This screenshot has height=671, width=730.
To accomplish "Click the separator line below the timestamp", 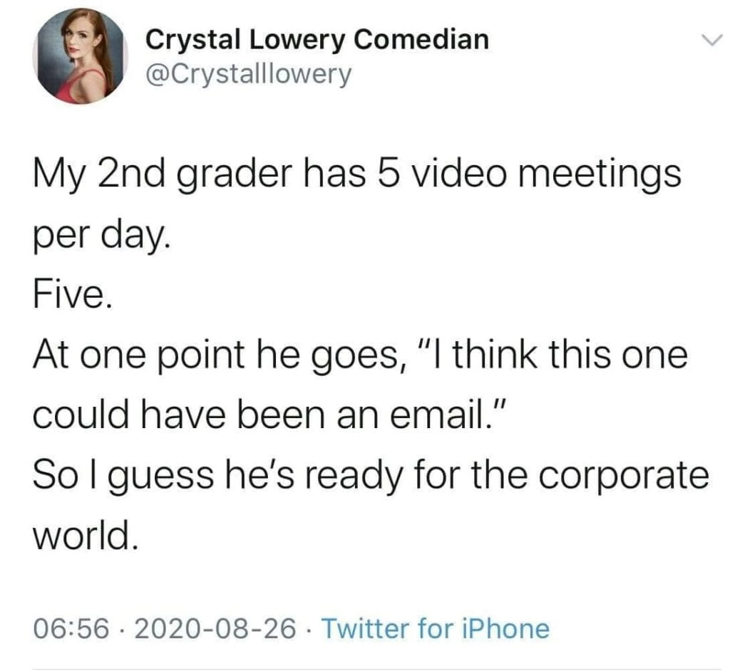I will [365, 662].
